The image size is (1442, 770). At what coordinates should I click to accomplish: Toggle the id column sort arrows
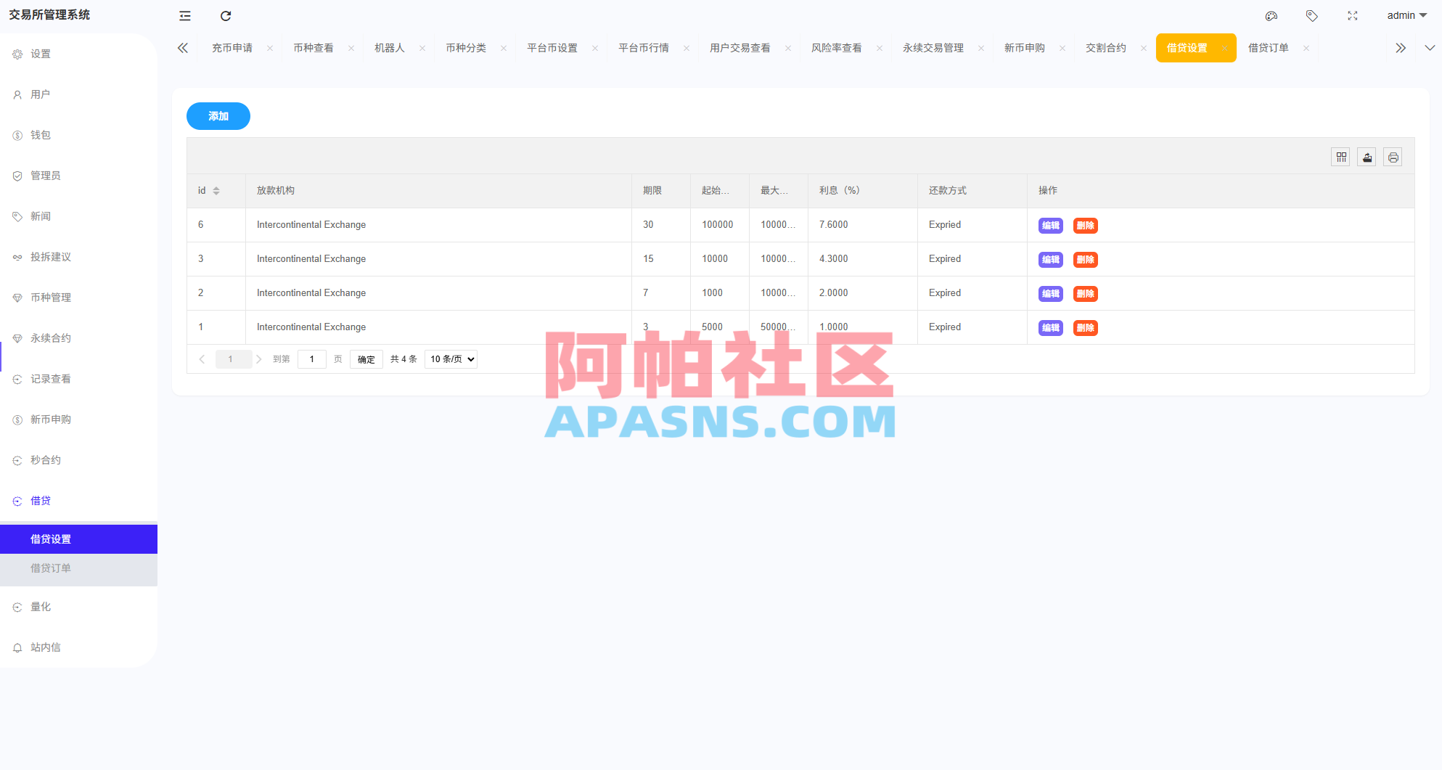coord(216,190)
